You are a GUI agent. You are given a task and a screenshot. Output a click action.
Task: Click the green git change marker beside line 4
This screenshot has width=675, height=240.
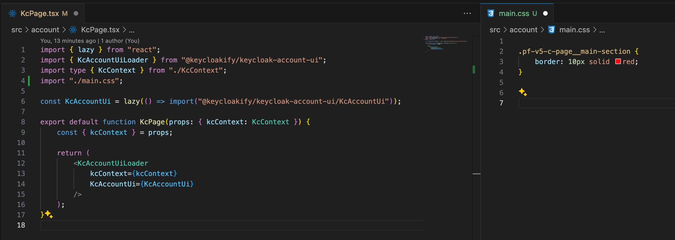pyautogui.click(x=29, y=81)
